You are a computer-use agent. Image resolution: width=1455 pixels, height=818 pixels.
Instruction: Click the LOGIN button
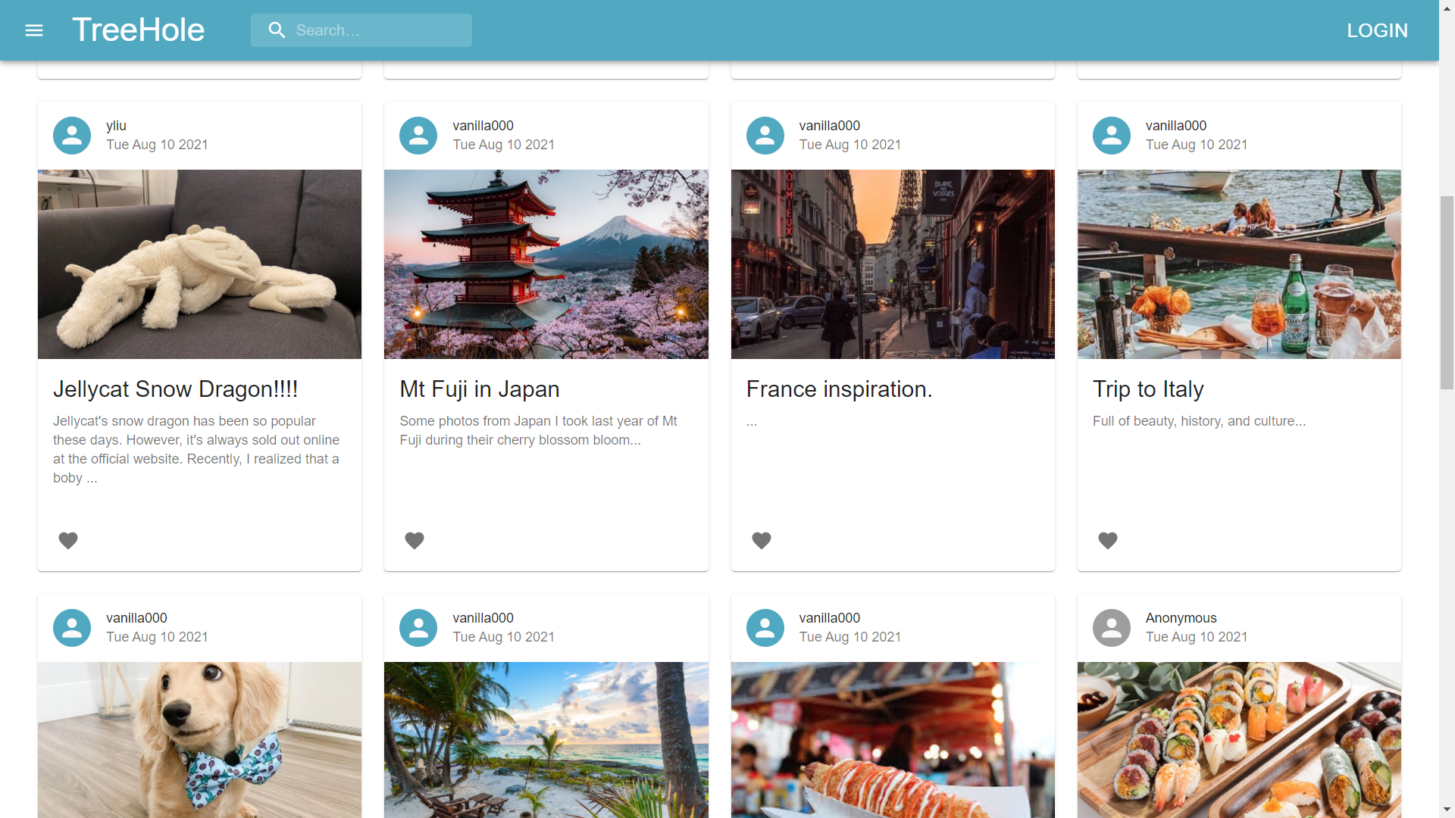click(x=1377, y=30)
